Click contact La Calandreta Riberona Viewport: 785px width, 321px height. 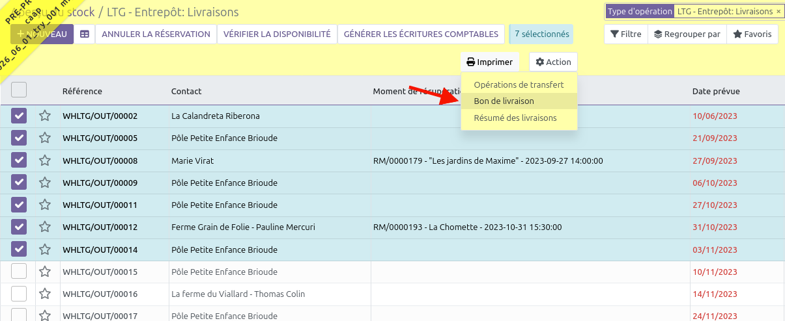coord(216,116)
